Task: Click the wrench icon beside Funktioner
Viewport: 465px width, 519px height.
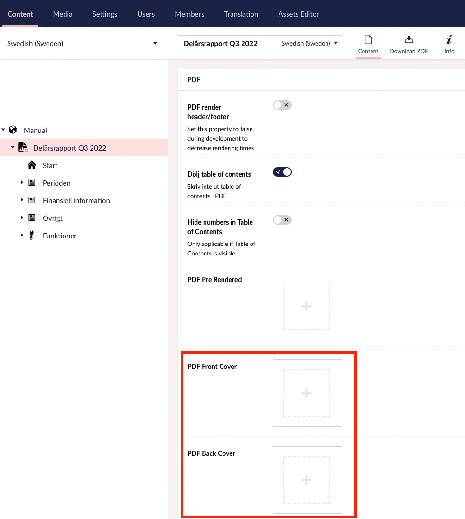Action: click(x=32, y=236)
